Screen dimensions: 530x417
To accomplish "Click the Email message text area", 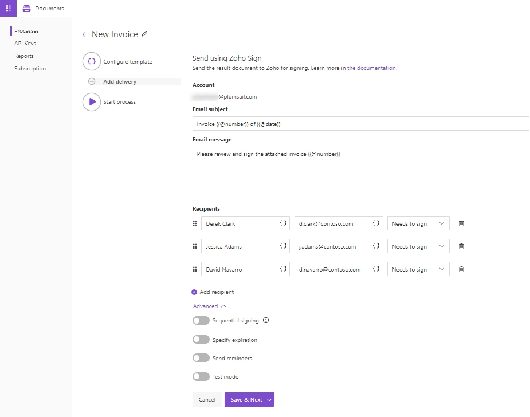I will point(361,174).
